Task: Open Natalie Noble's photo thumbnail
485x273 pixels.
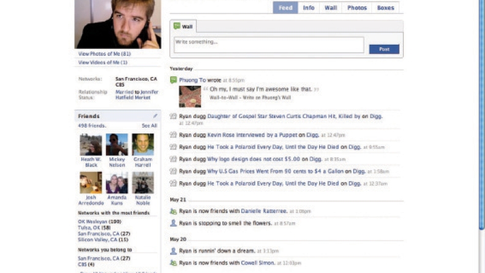Action: coord(143,183)
